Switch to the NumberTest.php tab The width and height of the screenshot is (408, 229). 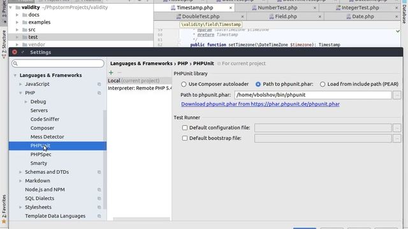click(x=277, y=8)
